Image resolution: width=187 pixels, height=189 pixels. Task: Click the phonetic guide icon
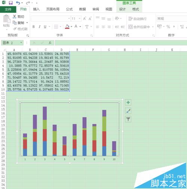[x=87, y=27]
